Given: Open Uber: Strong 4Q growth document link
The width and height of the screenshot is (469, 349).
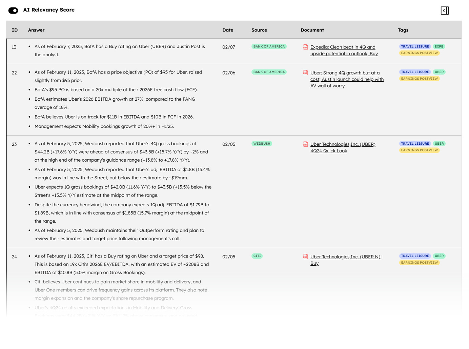Looking at the screenshot, I should pos(347,79).
